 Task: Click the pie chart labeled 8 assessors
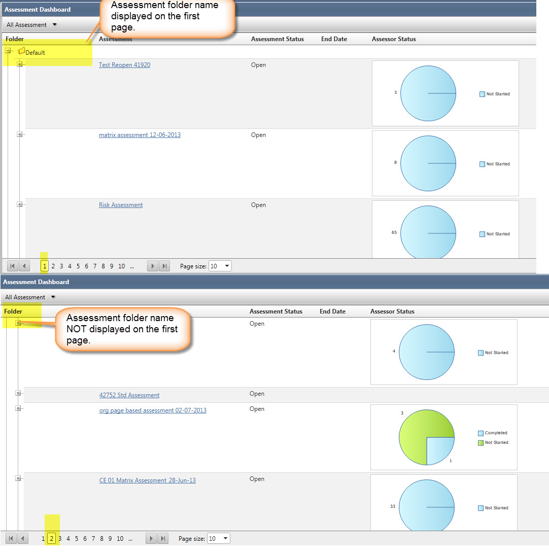coord(428,163)
